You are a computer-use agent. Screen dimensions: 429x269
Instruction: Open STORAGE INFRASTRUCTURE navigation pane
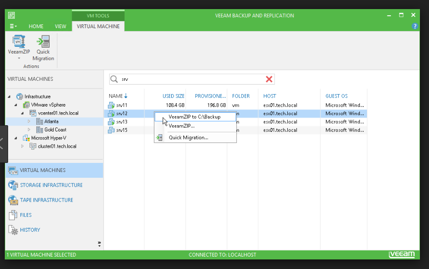pos(54,185)
